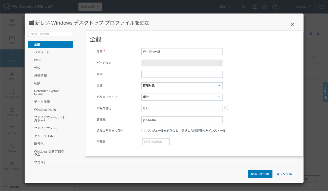Click 関連情報 at bottom left
Image resolution: width=328 pixels, height=191 pixels.
point(12,187)
